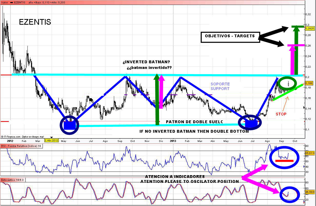316x206 pixels.
Task: Select the Estocástico 14 6 3 indicator label
Action: point(13,180)
